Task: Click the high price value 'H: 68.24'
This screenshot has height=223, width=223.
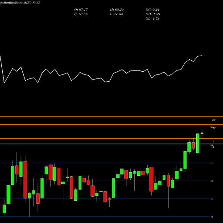Action: [x=117, y=10]
